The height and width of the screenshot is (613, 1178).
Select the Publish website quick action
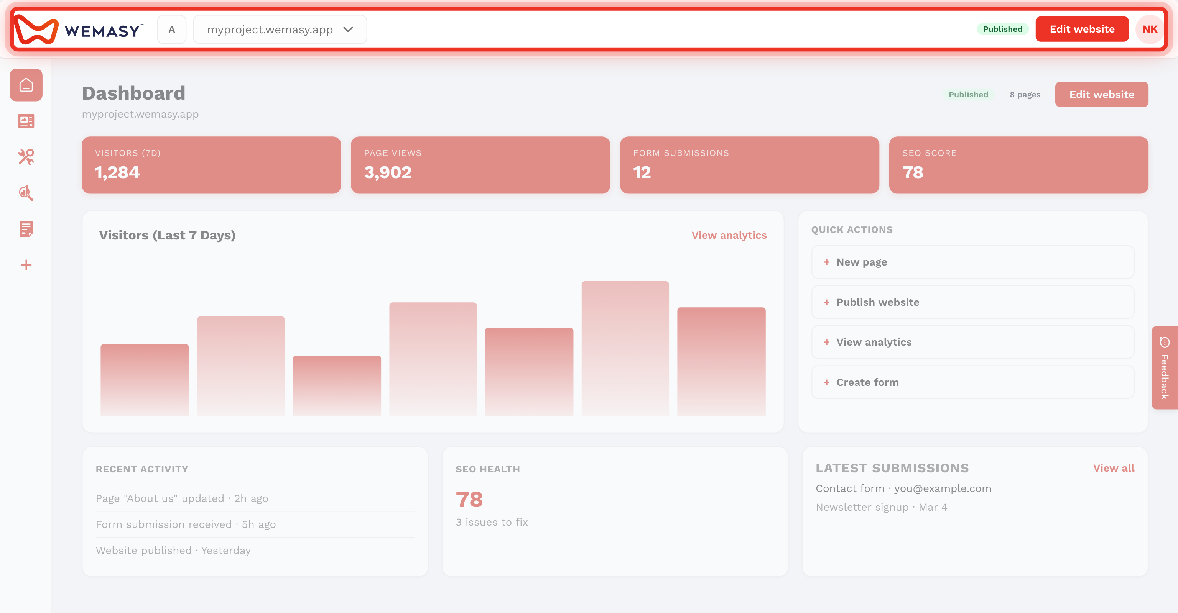973,302
